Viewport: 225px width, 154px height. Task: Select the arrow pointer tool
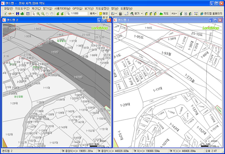pyautogui.click(x=34, y=13)
